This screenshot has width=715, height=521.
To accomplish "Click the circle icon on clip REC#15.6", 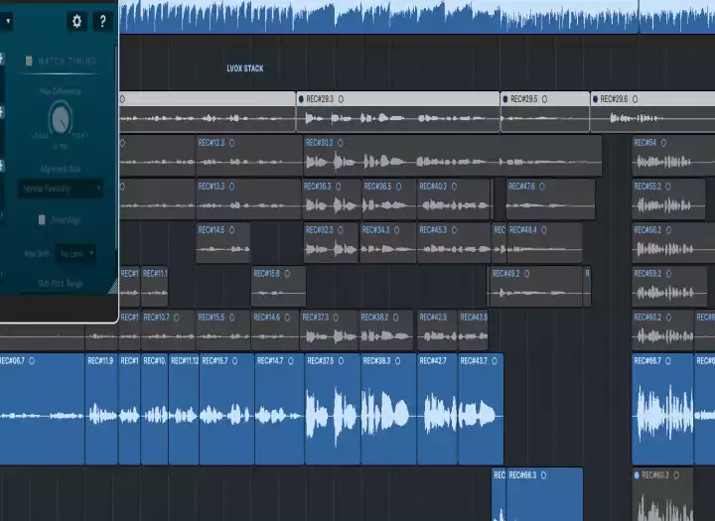I will (x=287, y=274).
